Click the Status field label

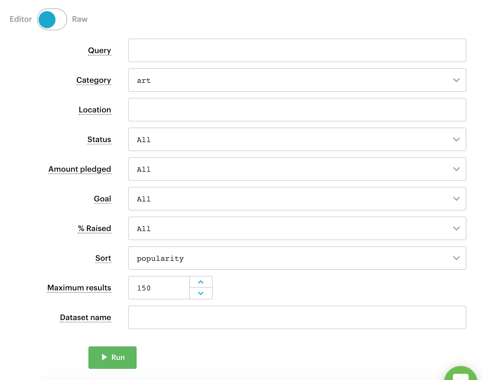tap(99, 140)
